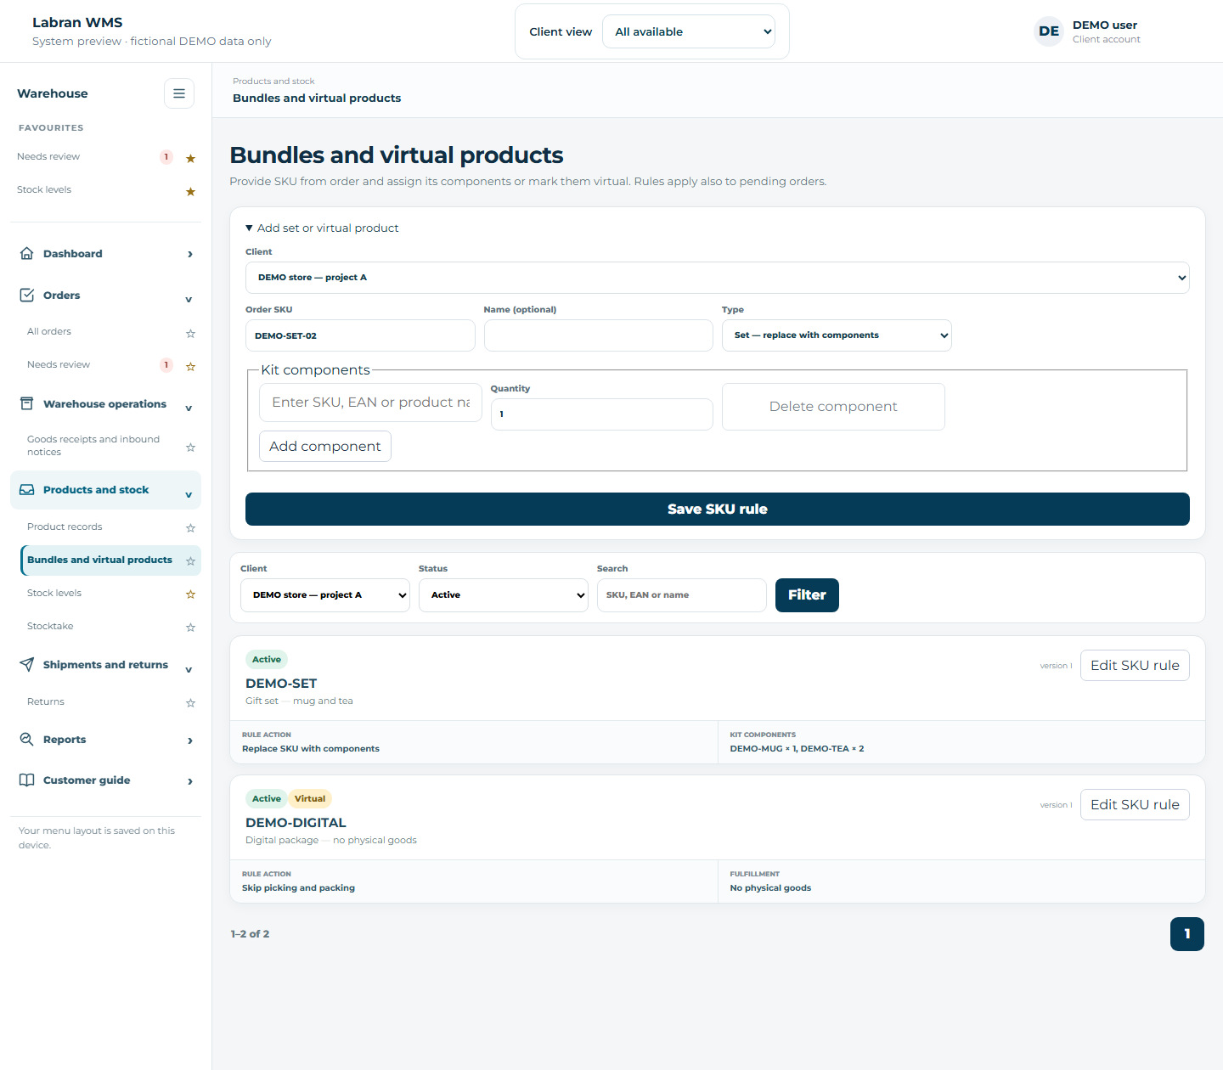Open the Stocktake page
The image size is (1223, 1070).
[x=50, y=626]
